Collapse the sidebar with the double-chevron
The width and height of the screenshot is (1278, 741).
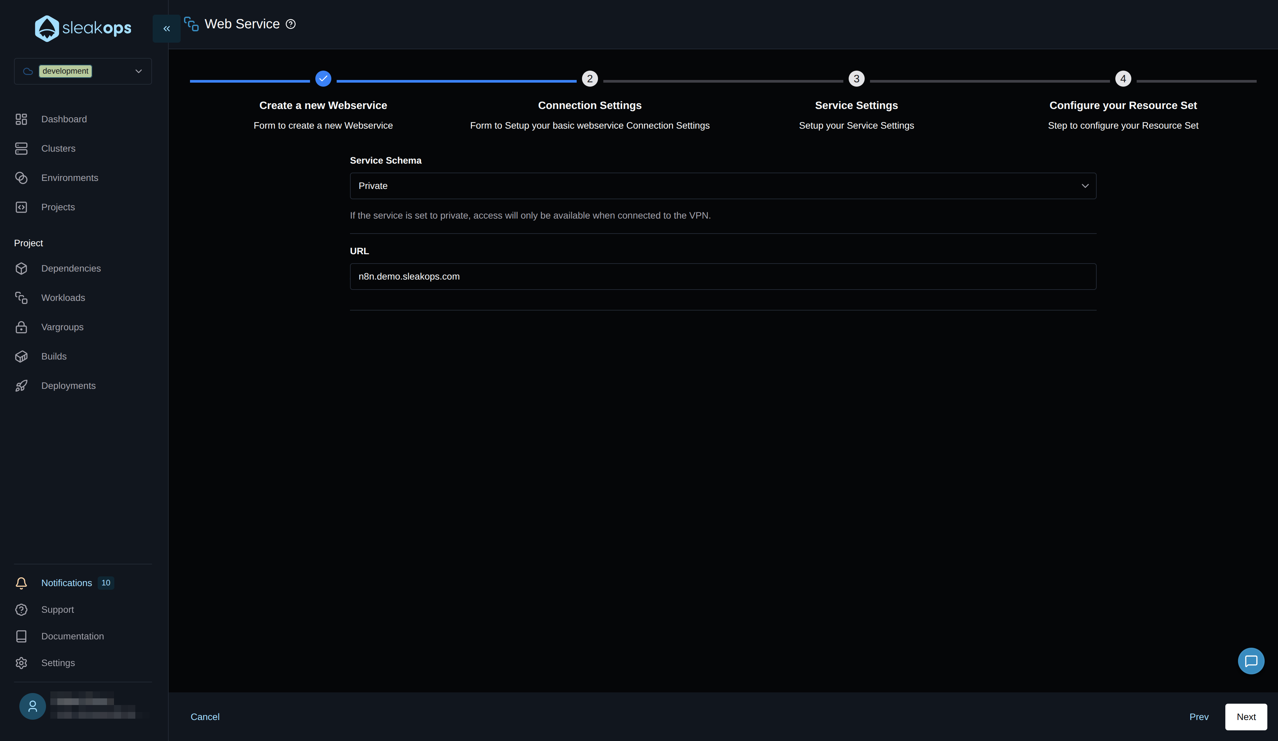point(166,28)
